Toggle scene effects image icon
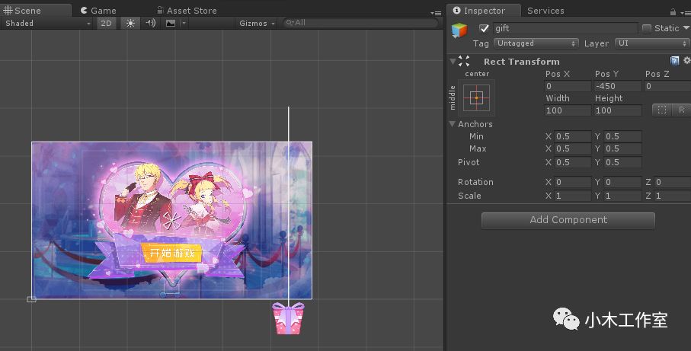The width and height of the screenshot is (691, 351). (x=171, y=23)
